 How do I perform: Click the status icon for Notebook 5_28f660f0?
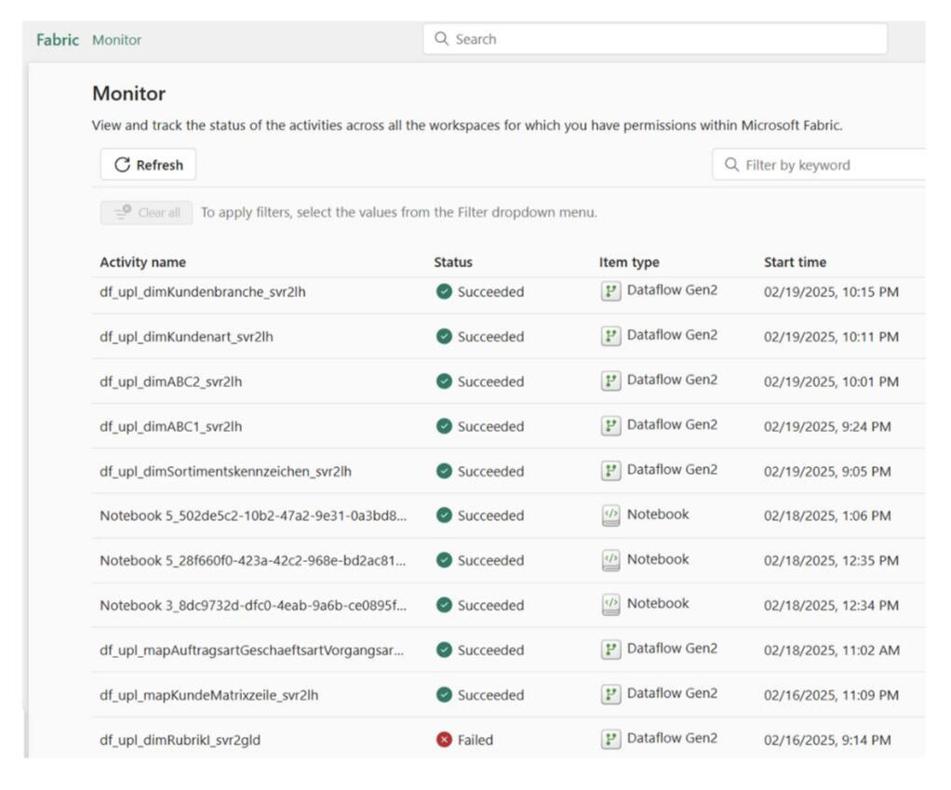tap(444, 560)
